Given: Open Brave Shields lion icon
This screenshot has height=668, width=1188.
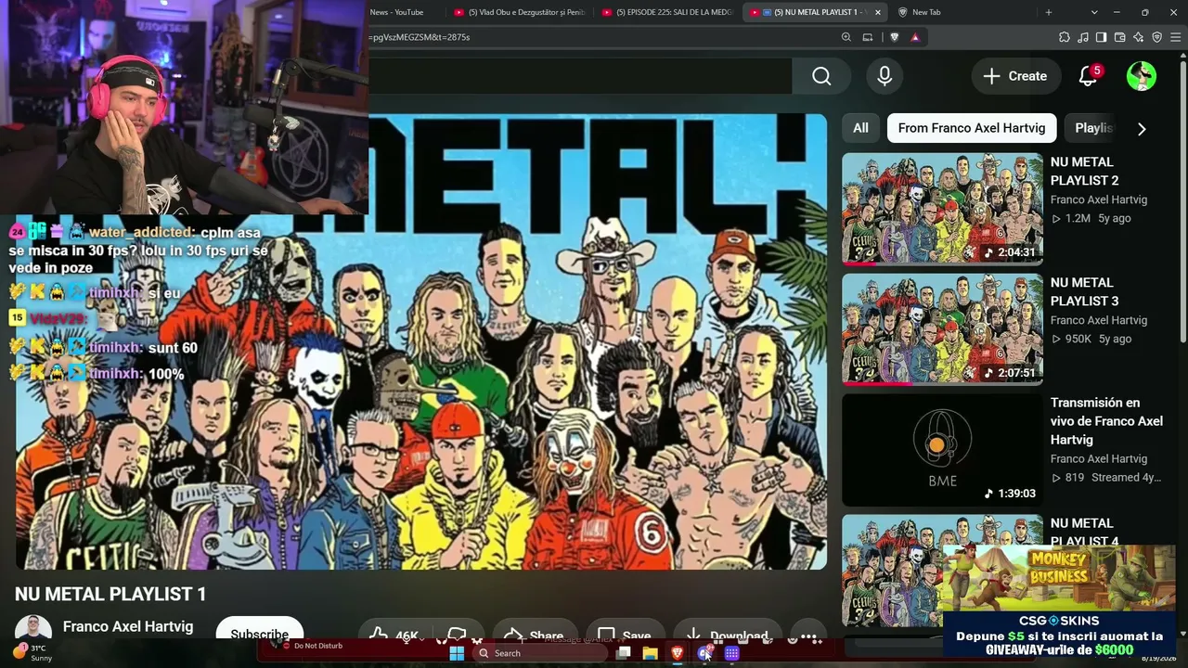Looking at the screenshot, I should point(894,37).
